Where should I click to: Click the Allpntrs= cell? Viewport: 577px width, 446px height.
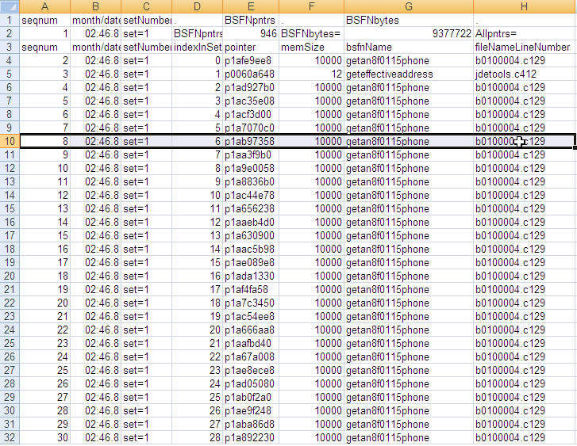525,34
